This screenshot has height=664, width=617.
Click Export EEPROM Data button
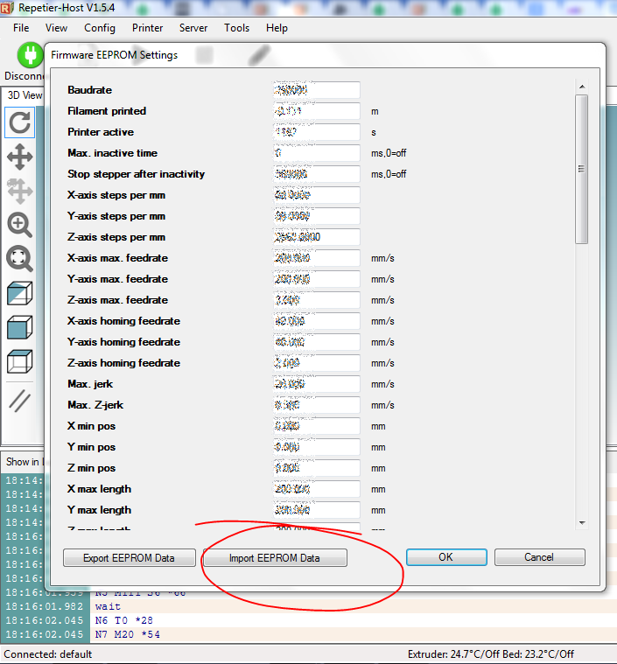tap(129, 557)
